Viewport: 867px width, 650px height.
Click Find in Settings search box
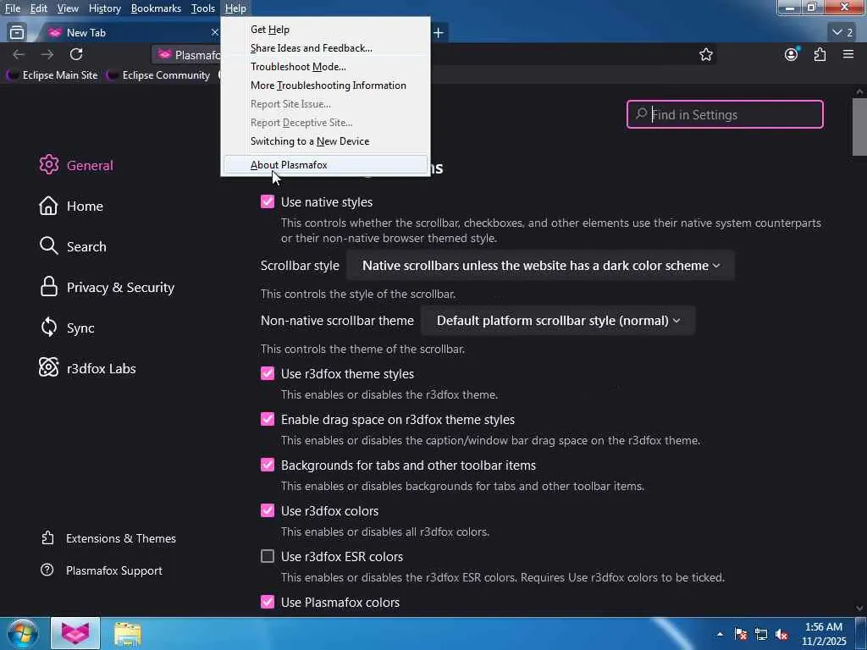tap(725, 114)
